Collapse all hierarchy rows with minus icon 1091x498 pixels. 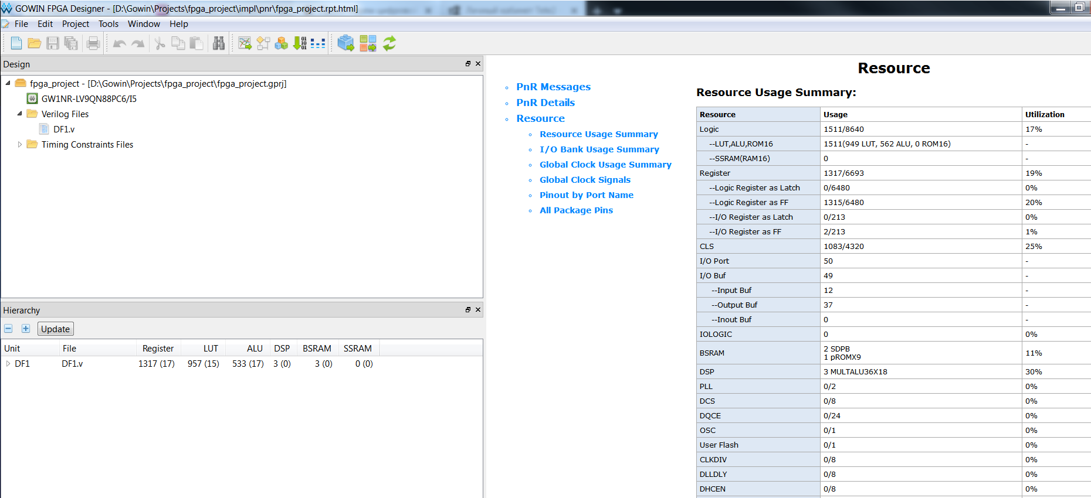8,329
